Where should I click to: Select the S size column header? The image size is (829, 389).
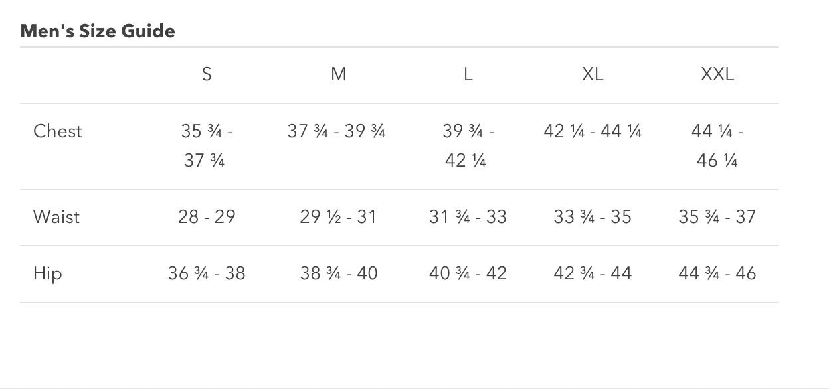tap(207, 74)
